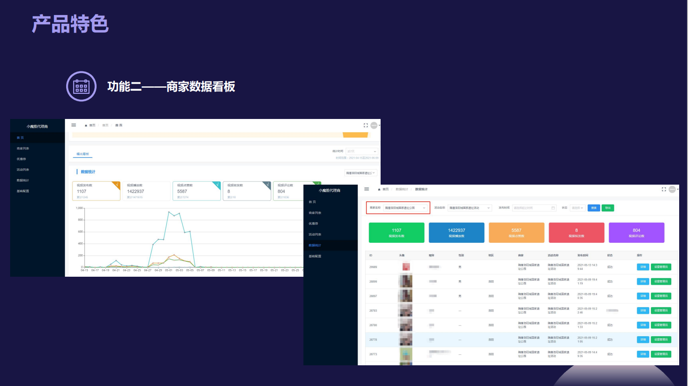The image size is (688, 386).
Task: Toggle the 视频转发数 8 stat card
Action: pos(247,191)
